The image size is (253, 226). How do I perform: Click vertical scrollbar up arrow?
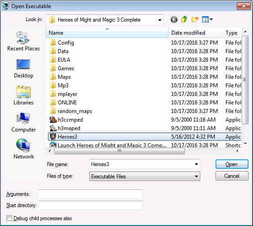click(245, 32)
